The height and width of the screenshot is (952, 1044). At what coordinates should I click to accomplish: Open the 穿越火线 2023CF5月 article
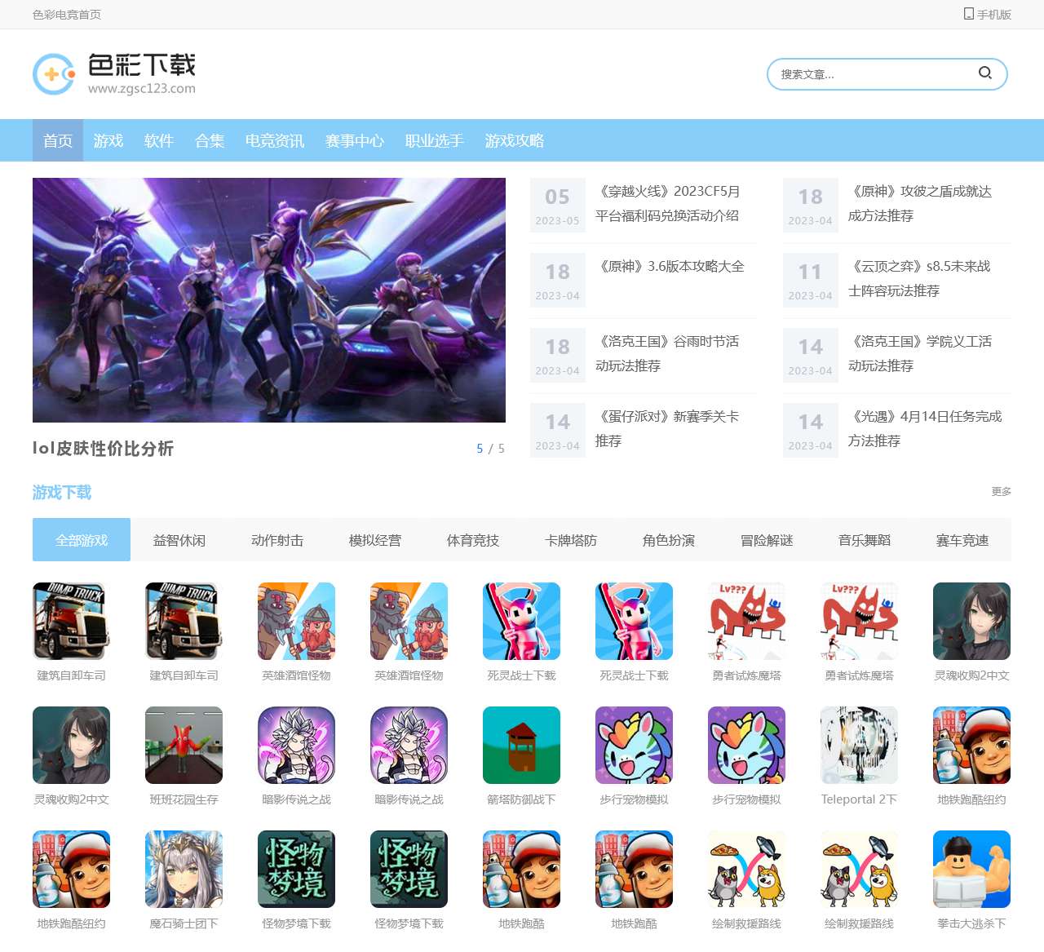coord(668,203)
